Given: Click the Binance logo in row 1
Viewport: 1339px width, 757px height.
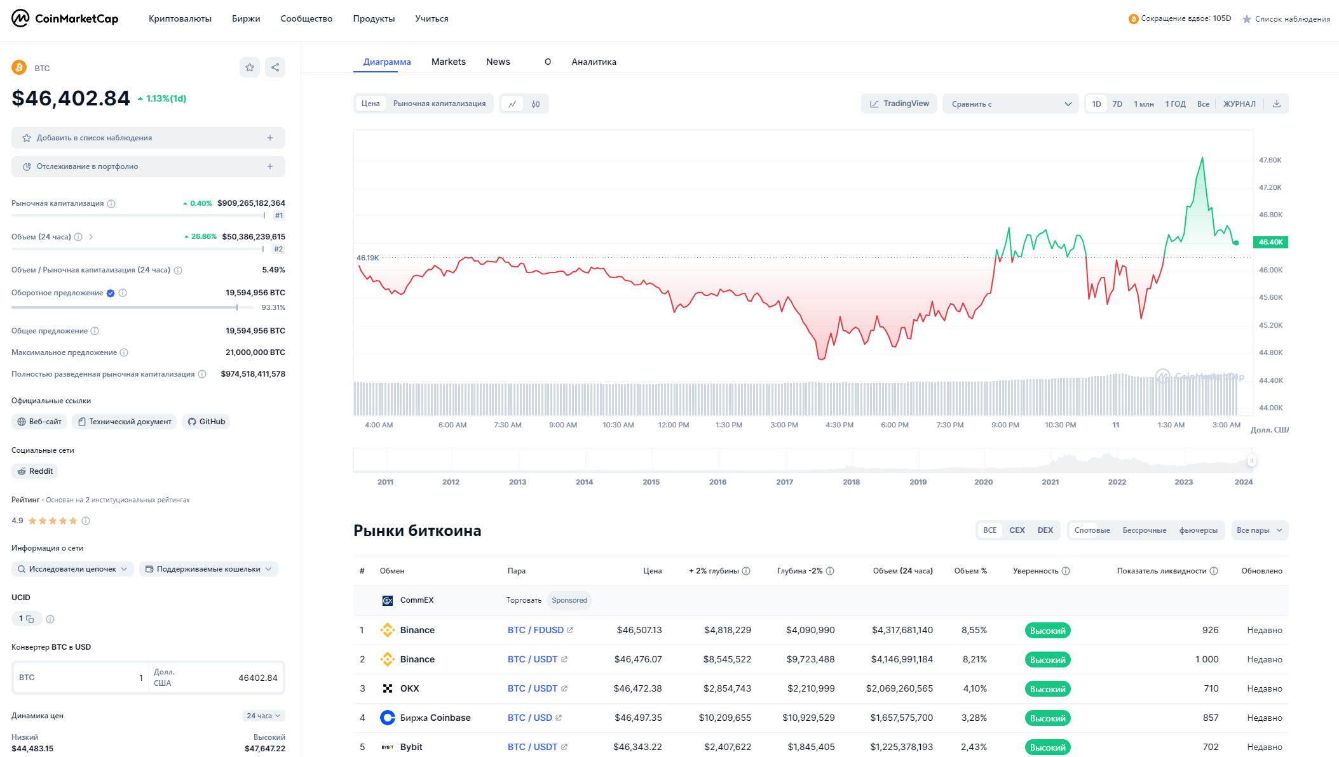Looking at the screenshot, I should coord(388,630).
